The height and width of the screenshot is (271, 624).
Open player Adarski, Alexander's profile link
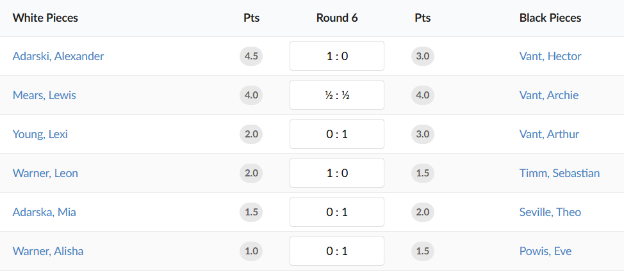point(58,56)
